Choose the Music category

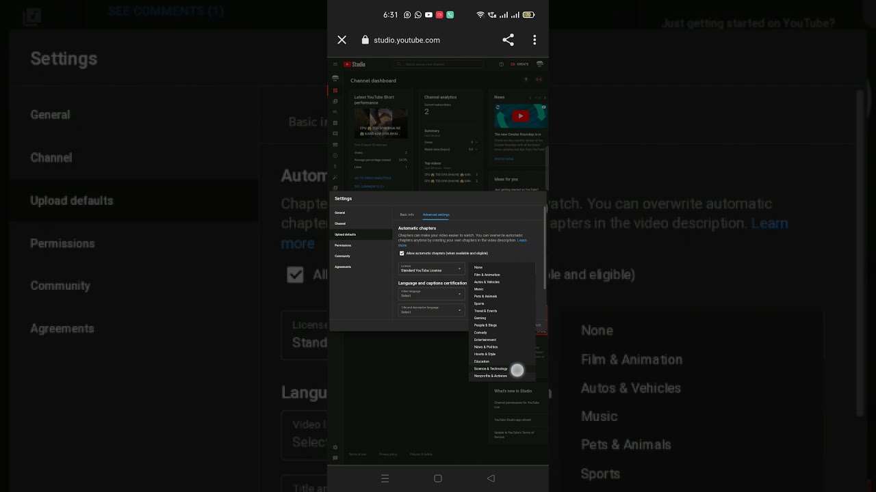click(502, 289)
